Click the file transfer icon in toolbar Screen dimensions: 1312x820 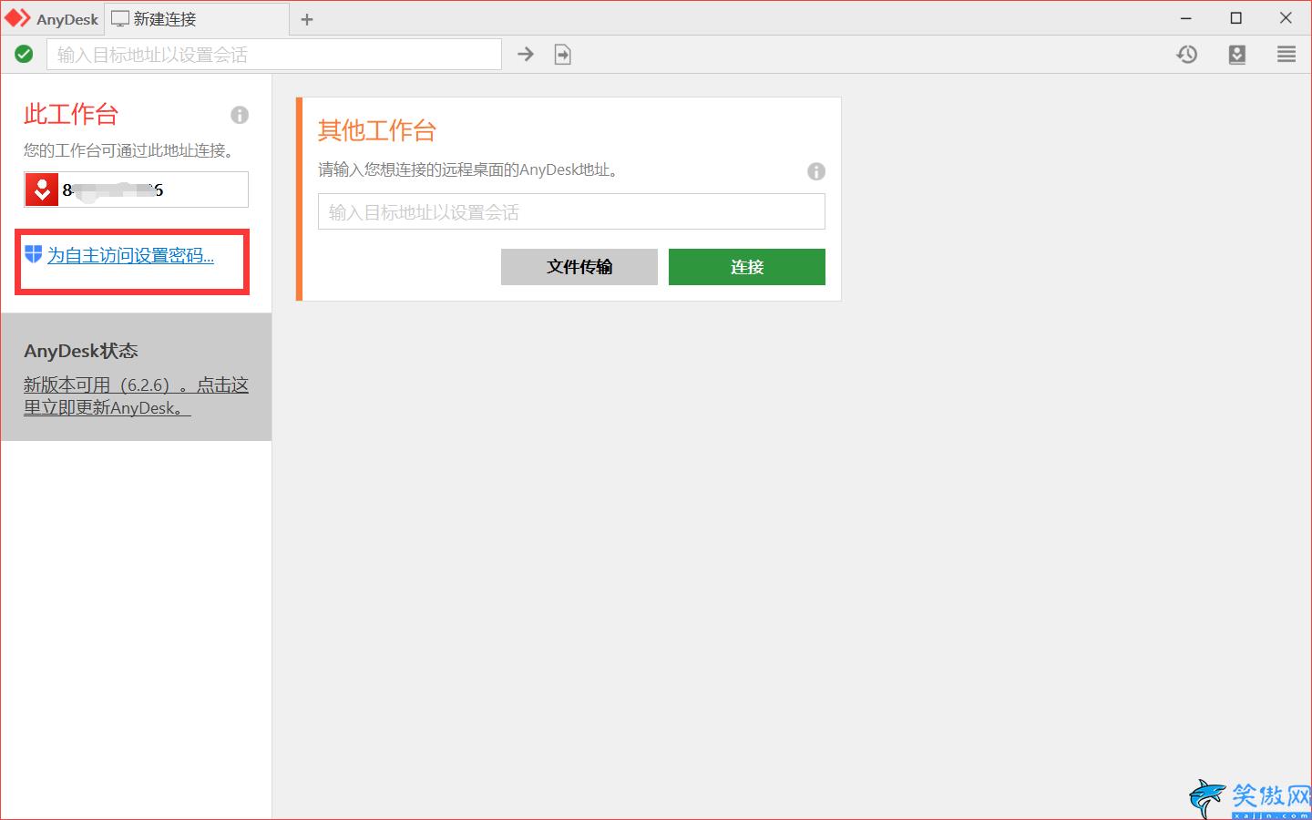563,55
